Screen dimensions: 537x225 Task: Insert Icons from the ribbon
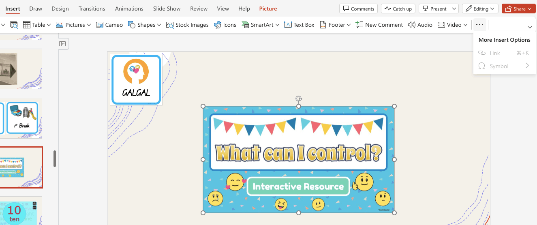[x=225, y=25]
